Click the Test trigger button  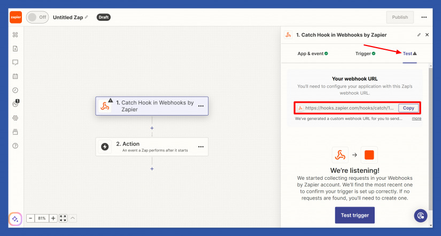[x=354, y=215]
